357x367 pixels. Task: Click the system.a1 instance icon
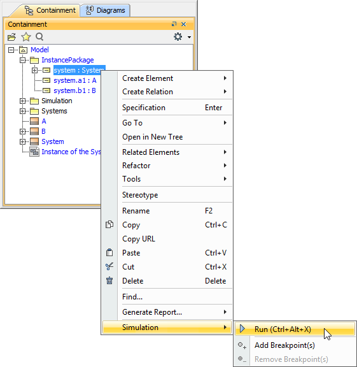coord(46,81)
